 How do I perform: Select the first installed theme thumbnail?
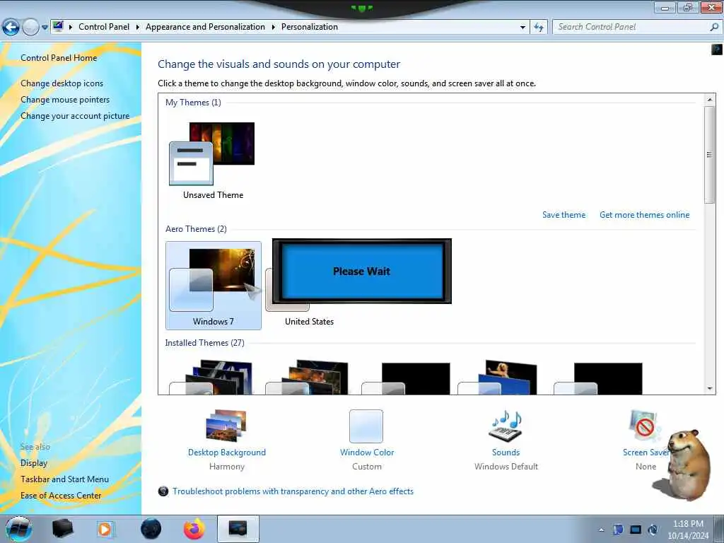pyautogui.click(x=211, y=378)
